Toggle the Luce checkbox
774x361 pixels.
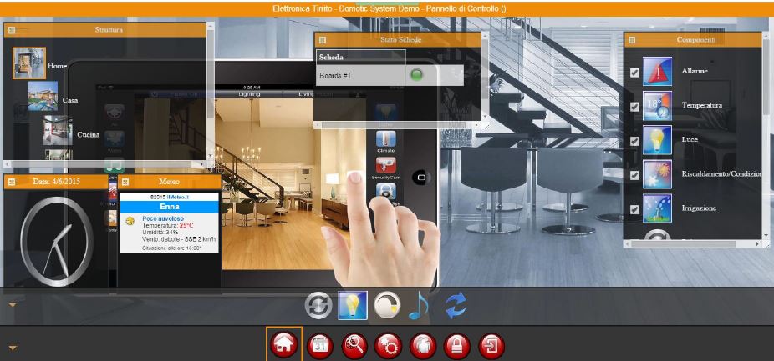tap(634, 142)
